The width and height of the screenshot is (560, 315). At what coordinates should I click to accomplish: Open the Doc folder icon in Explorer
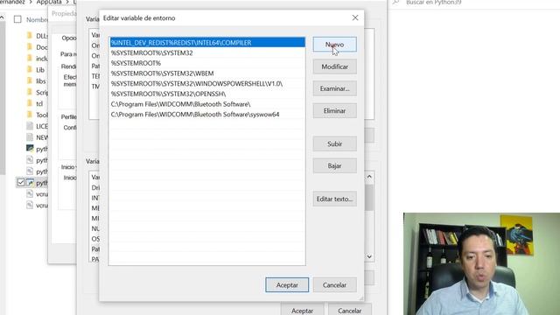click(30, 46)
